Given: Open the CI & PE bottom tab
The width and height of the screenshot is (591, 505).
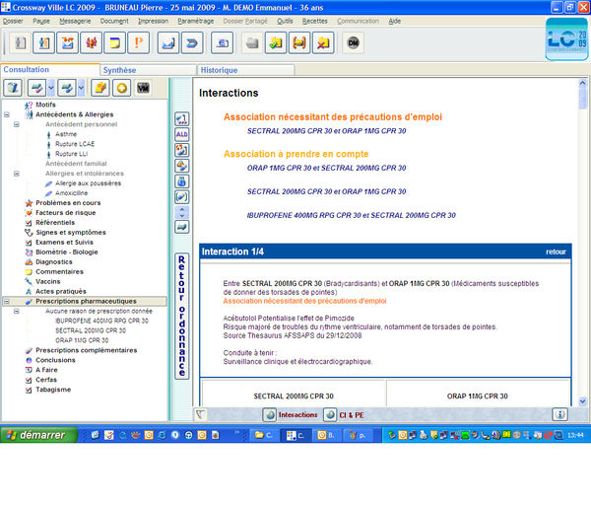Looking at the screenshot, I should [345, 415].
